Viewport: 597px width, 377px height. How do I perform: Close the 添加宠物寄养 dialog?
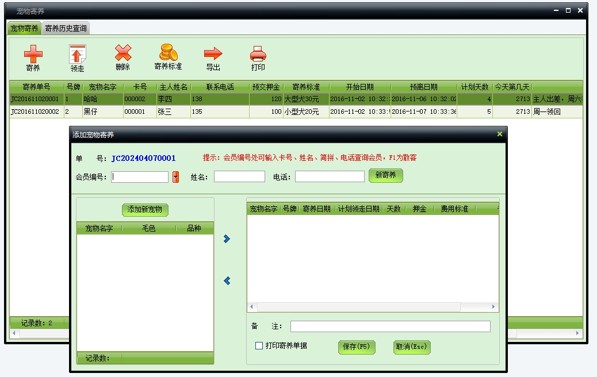pos(499,134)
